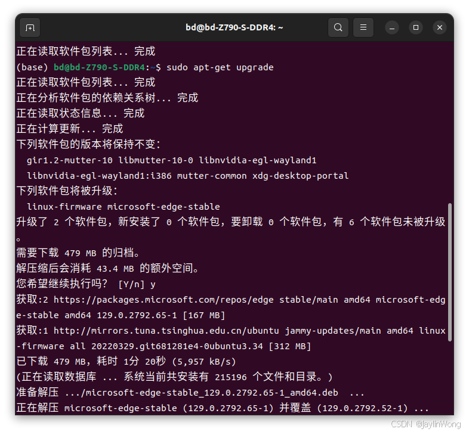
Task: Click the '正在计算更新... 完成' line
Action: (70, 129)
